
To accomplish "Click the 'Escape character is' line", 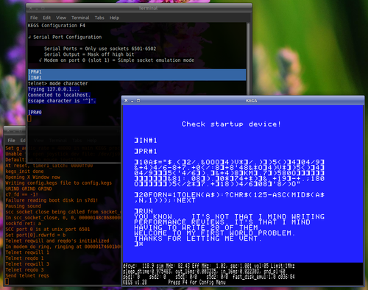I will (62, 101).
